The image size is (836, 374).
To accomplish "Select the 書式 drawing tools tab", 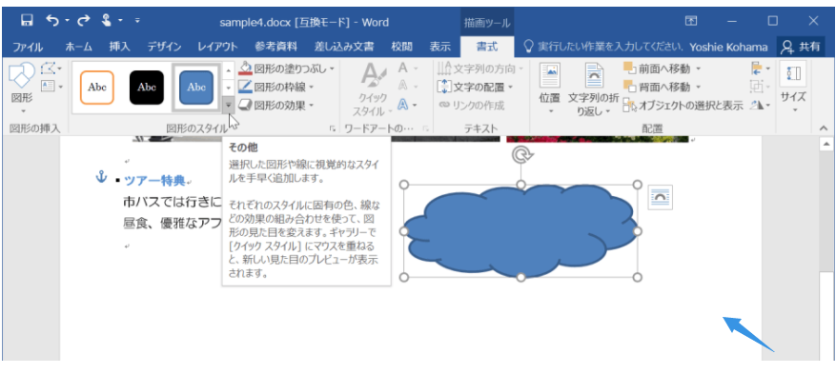I will (487, 47).
